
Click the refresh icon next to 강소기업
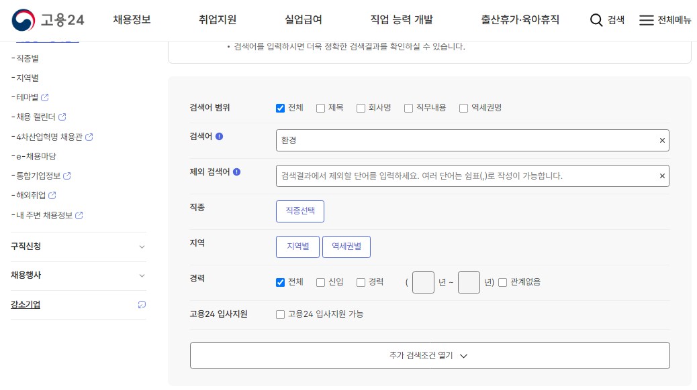(141, 304)
